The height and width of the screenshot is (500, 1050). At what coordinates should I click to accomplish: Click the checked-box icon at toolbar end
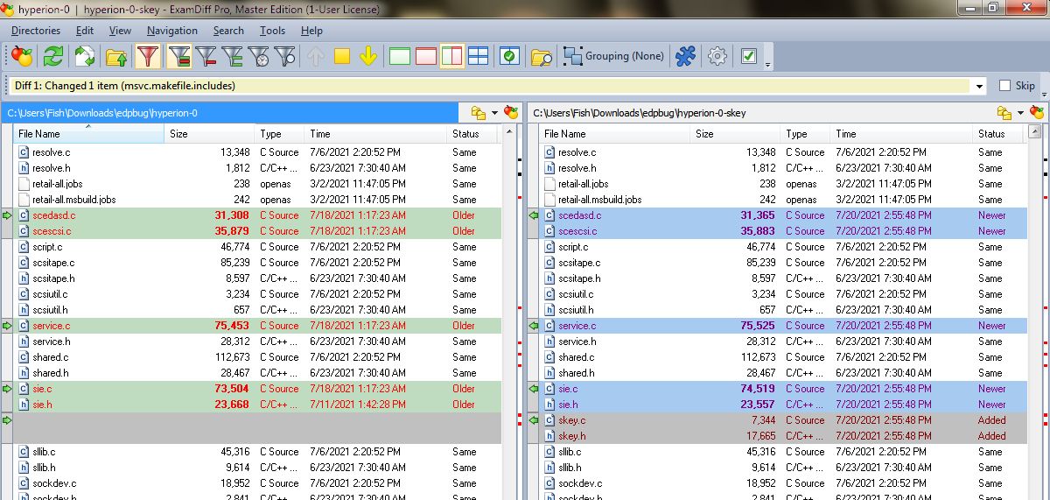[x=749, y=57]
